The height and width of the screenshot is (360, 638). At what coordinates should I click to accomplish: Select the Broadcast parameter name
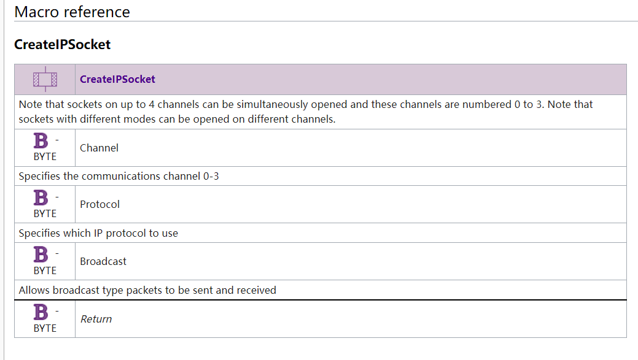103,261
